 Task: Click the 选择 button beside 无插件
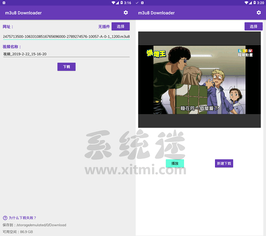pyautogui.click(x=121, y=27)
